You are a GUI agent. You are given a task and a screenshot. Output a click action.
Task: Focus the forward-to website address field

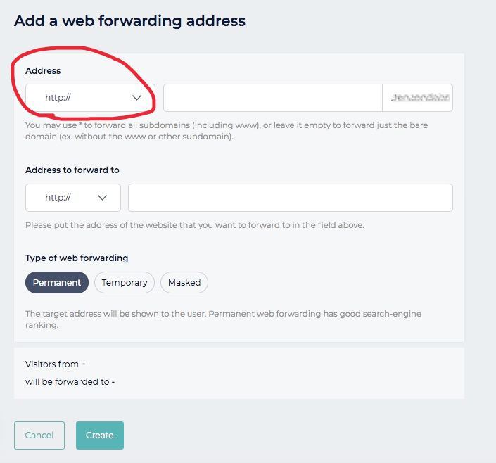click(x=291, y=198)
